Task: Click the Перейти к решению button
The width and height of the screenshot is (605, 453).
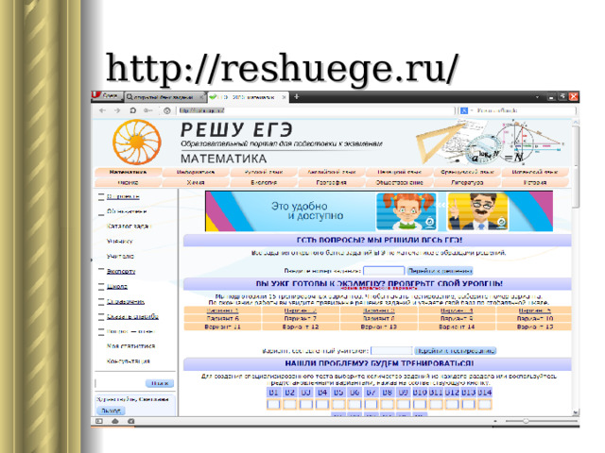Action: [440, 271]
